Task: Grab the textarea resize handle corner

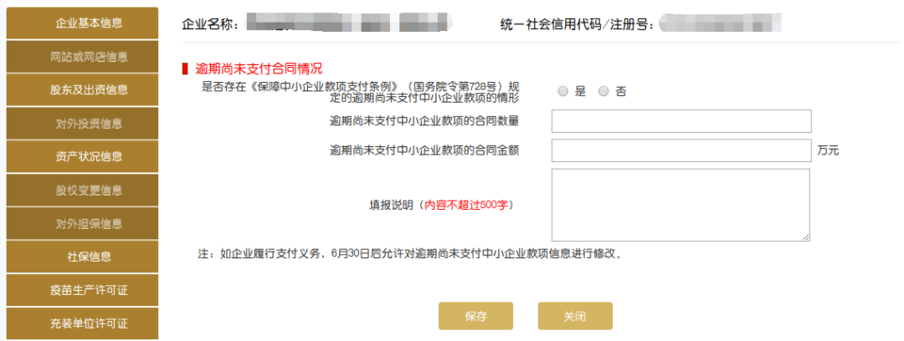Action: tap(806, 237)
